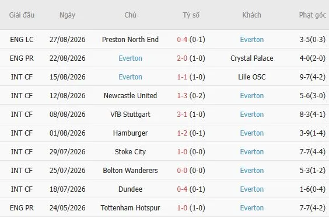
Task: Select the 9-7(4-2) corner stats for Lille match
Action: [313, 77]
